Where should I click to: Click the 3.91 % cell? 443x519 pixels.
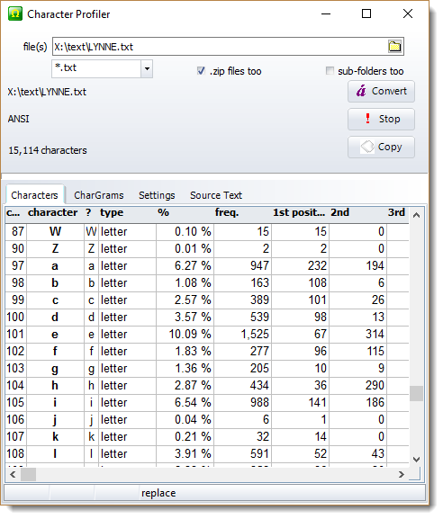click(185, 454)
